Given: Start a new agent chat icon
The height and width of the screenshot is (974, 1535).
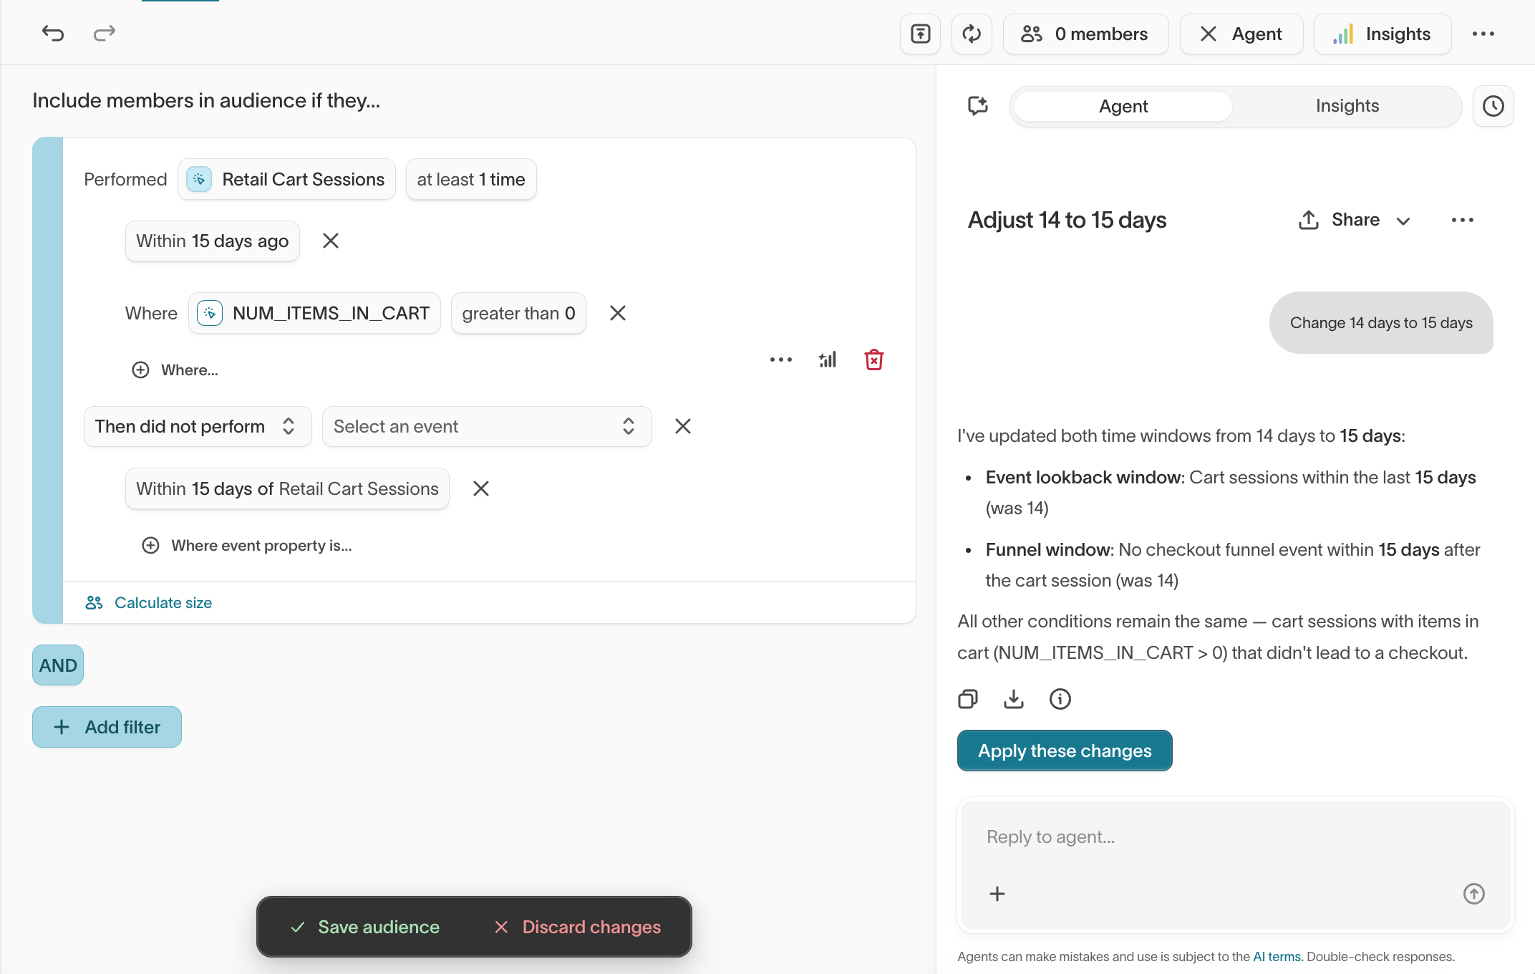Looking at the screenshot, I should pos(978,106).
